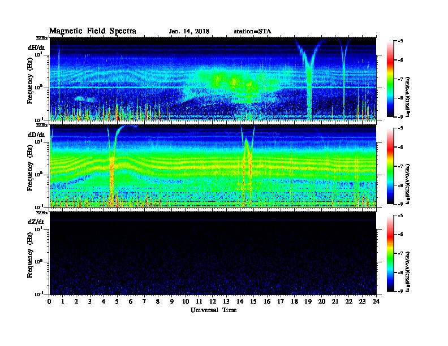Screen dimensions: 448x346
Task: Select the date text "Jan. 14, 2018"
Action: coord(189,32)
